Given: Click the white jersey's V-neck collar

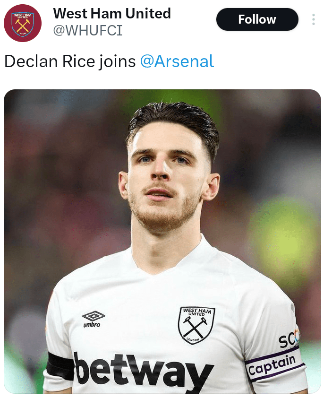Looking at the screenshot, I should pos(170,265).
